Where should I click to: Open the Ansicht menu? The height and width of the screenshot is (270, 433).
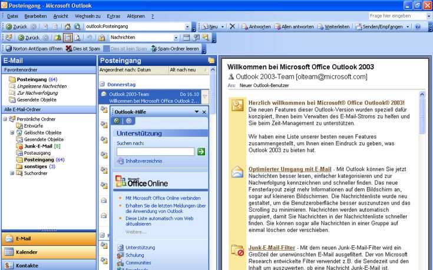coord(61,16)
